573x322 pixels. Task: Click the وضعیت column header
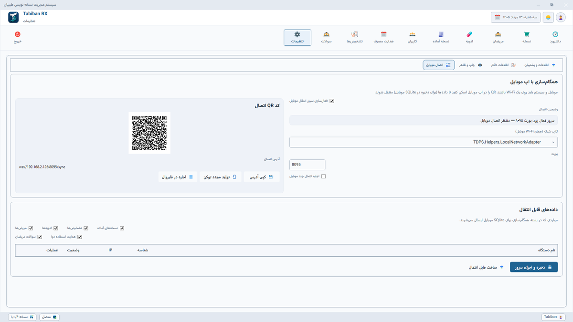click(x=73, y=250)
